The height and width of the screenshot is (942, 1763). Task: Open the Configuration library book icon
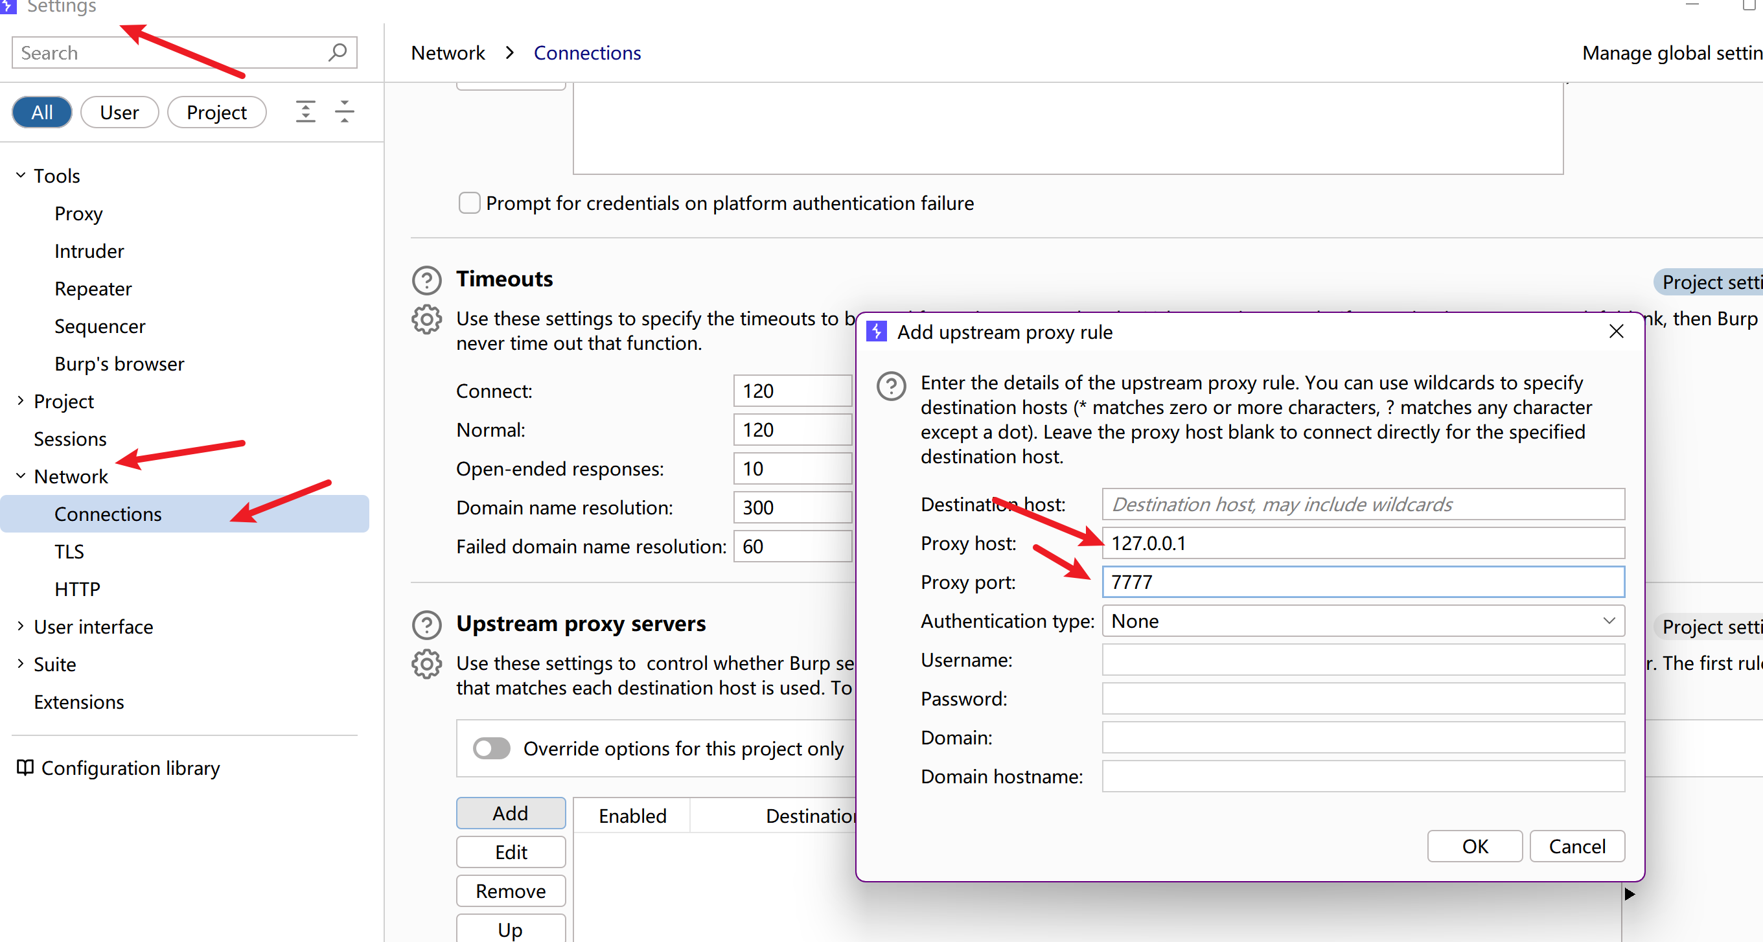tap(25, 768)
